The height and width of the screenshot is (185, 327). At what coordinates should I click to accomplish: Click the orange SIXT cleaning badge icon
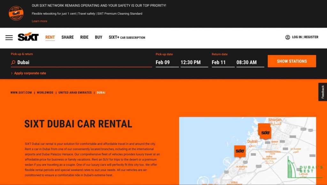coord(16,13)
